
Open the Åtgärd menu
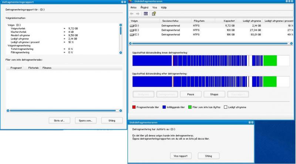pos(145,7)
